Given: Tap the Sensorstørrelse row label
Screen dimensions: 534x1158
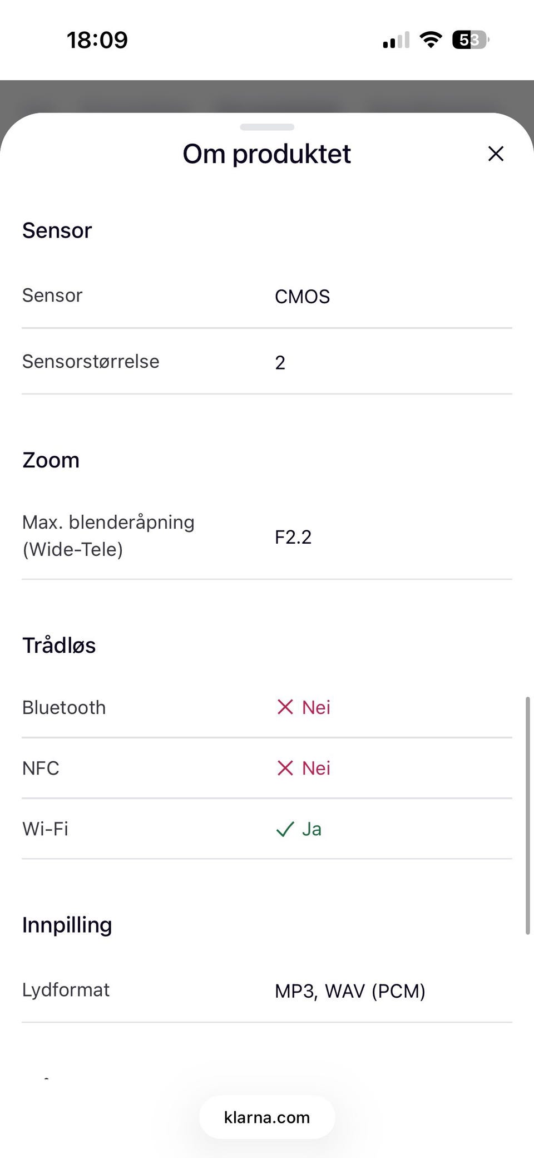Looking at the screenshot, I should [91, 362].
